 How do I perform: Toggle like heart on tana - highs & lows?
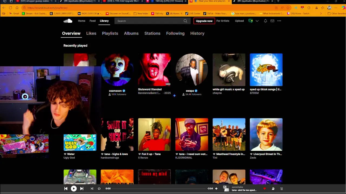102,154
